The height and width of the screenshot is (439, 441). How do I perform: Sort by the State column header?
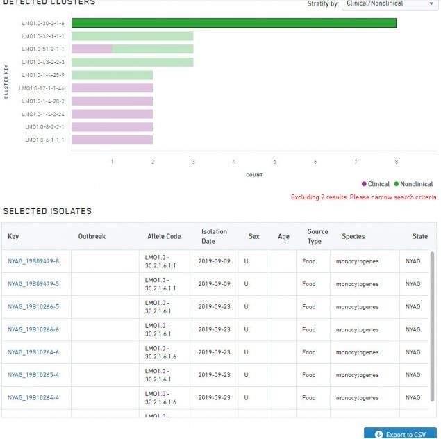420,236
